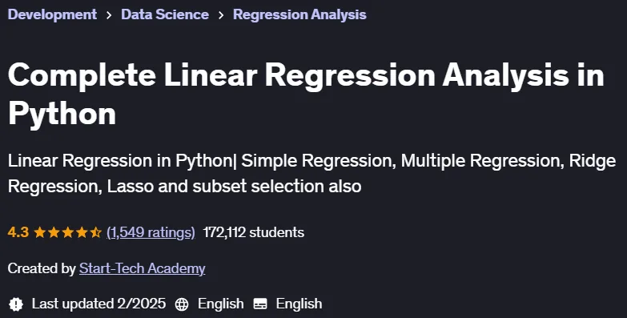Screen dimensions: 627x318
Task: Click the closed captions icon
Action: (260, 304)
